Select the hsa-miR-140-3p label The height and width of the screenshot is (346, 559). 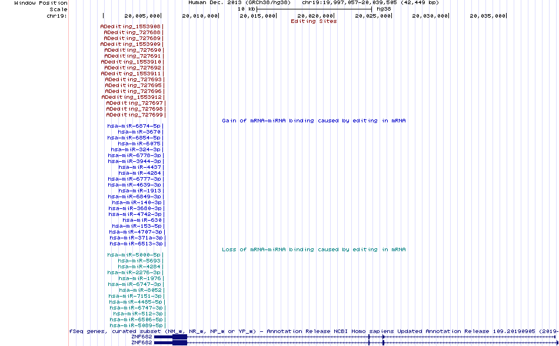tap(137, 202)
